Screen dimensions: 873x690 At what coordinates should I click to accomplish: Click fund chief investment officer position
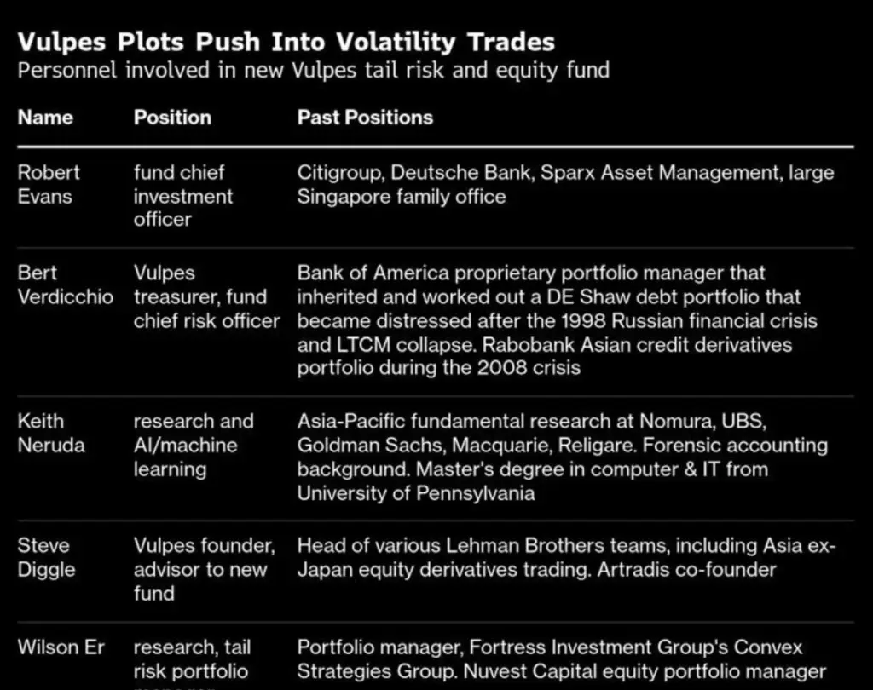(183, 196)
